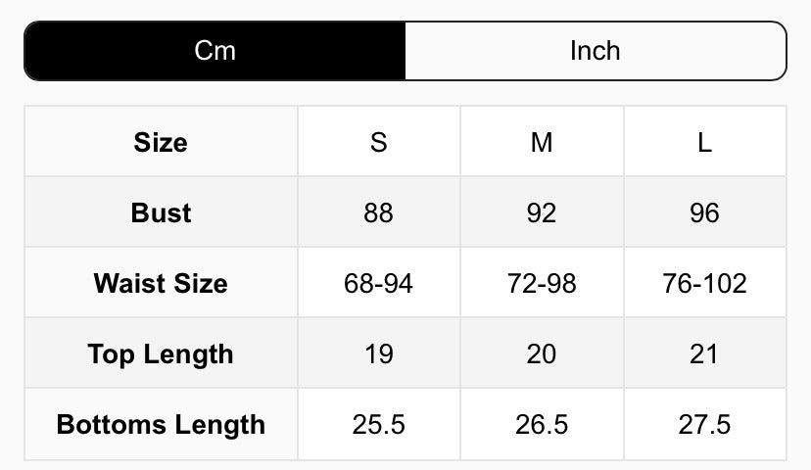Switch to the Cm unit tab

[x=215, y=51]
